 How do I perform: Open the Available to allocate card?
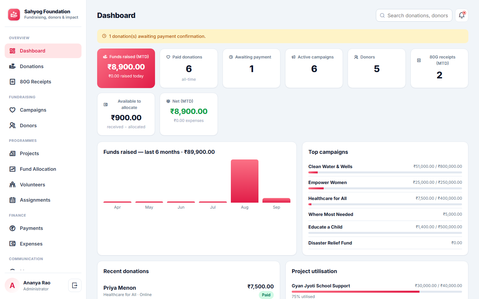[126, 114]
